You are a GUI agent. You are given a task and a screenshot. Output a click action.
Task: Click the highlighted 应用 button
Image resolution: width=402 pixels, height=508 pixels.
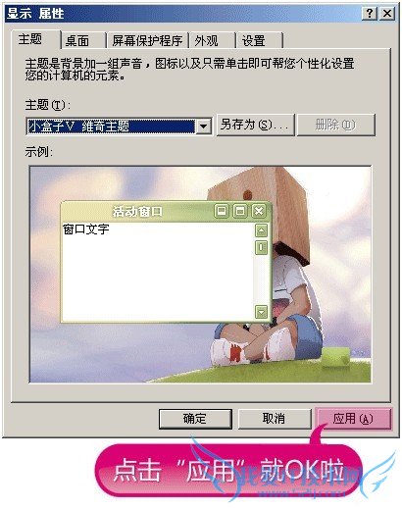point(353,419)
